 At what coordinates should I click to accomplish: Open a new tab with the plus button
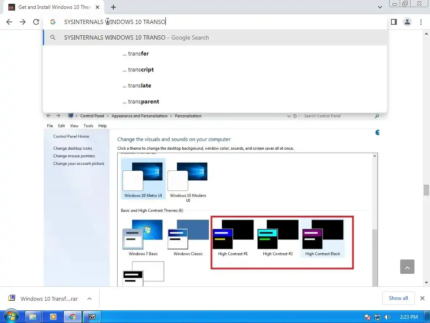[113, 7]
